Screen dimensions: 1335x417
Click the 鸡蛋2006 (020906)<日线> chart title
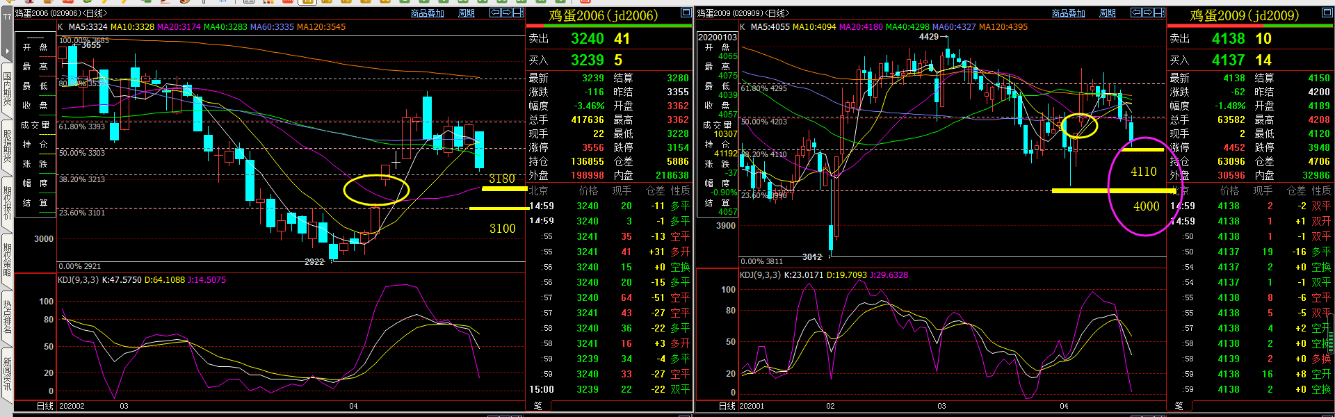click(x=61, y=13)
